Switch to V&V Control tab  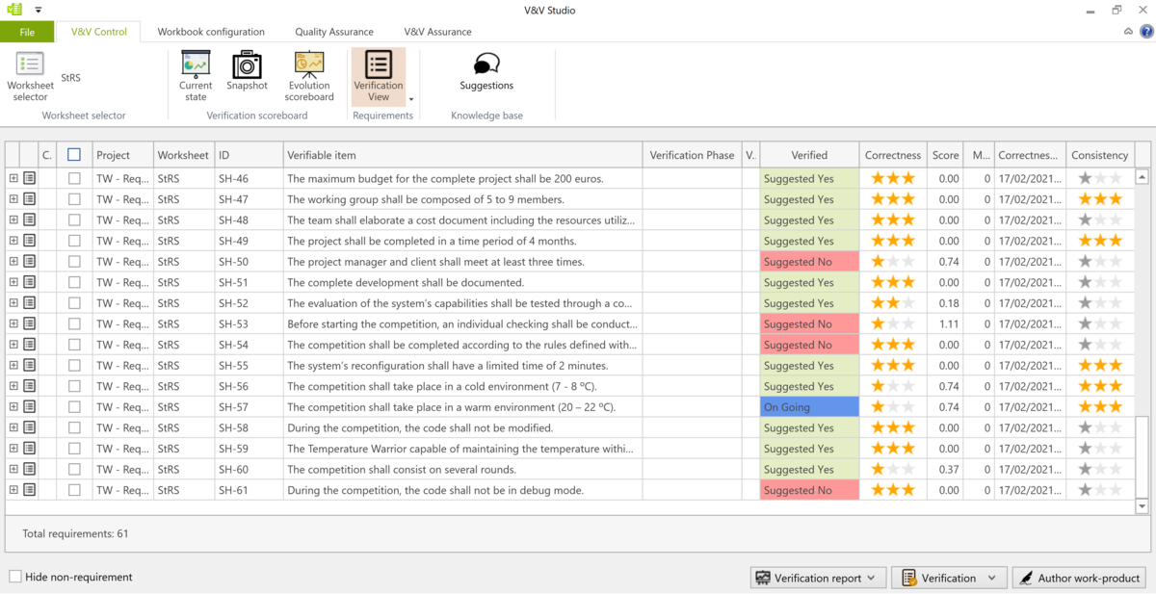(x=98, y=32)
